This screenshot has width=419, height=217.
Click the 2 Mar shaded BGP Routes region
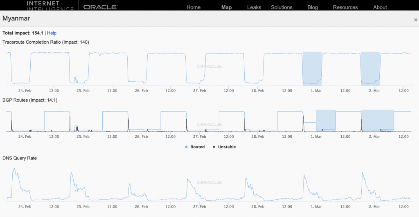click(x=377, y=121)
